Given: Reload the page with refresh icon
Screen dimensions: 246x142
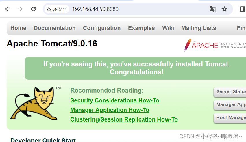Looking at the screenshot, I should [33, 9].
